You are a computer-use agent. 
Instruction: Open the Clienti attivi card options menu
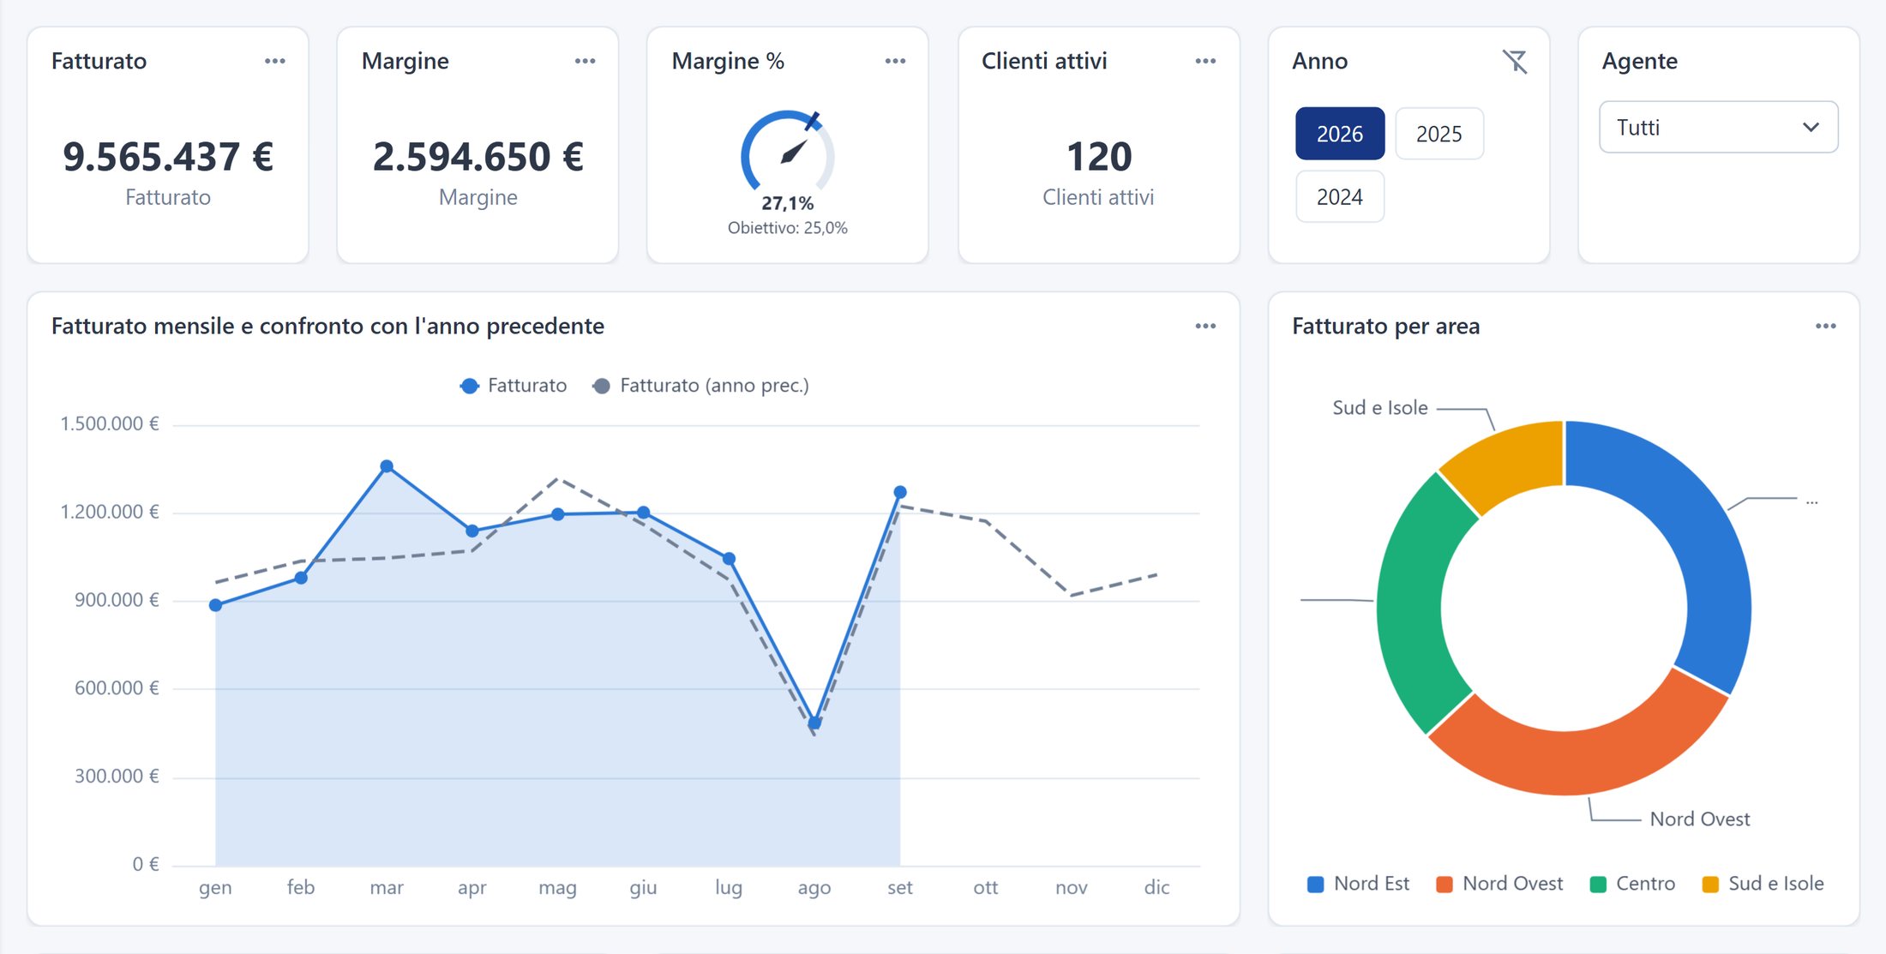(x=1205, y=61)
